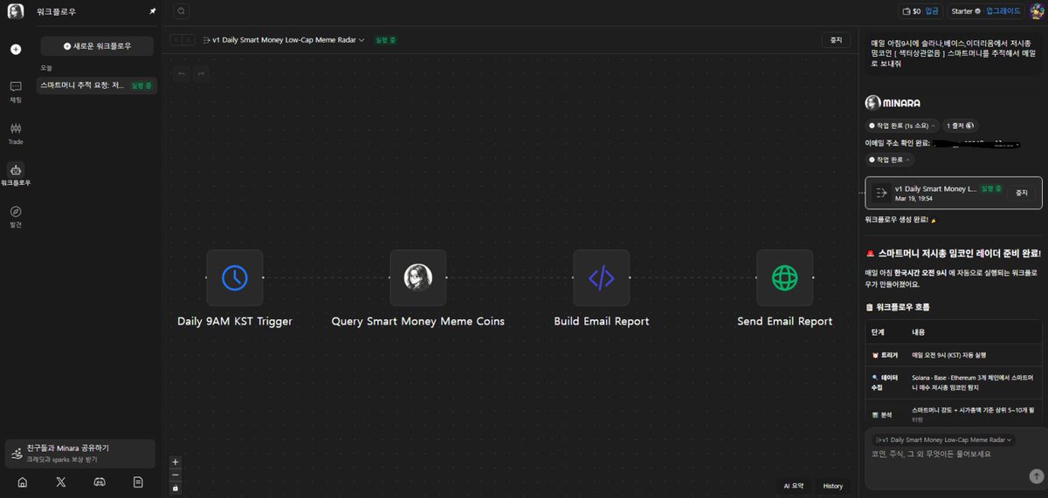1048x498 pixels.
Task: Send the chat message with arrow button
Action: pos(1036,476)
